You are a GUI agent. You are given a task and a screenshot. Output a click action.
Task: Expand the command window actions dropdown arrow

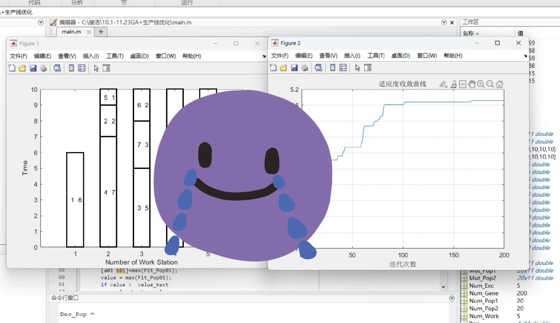[x=452, y=298]
